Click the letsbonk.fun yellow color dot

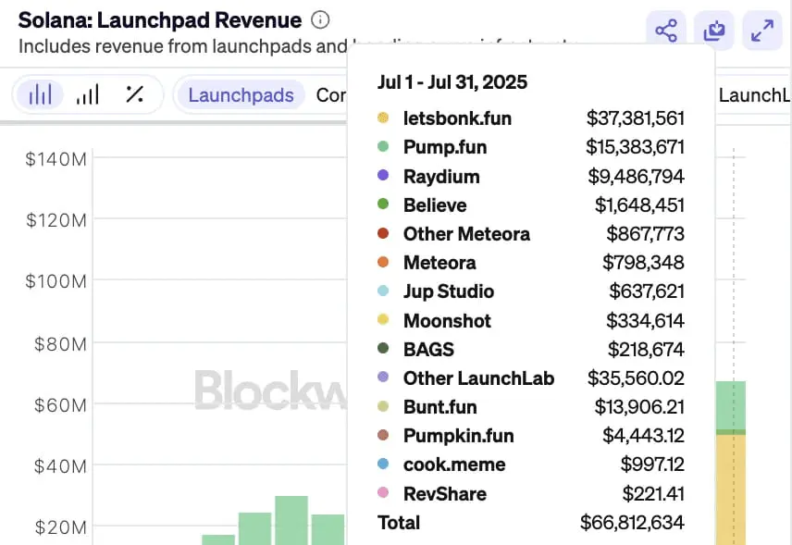[x=383, y=118]
